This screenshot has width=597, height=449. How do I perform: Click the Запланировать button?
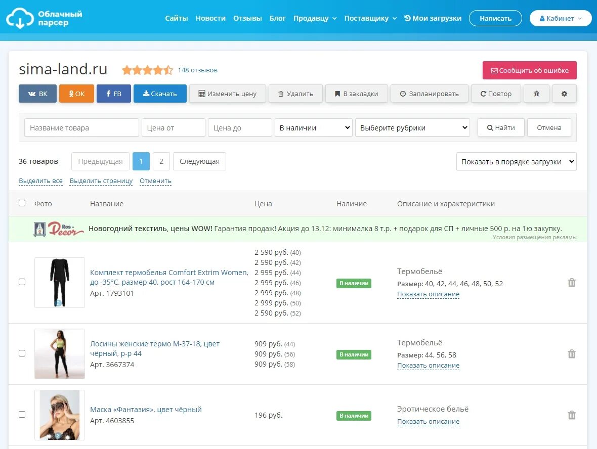[x=430, y=94]
